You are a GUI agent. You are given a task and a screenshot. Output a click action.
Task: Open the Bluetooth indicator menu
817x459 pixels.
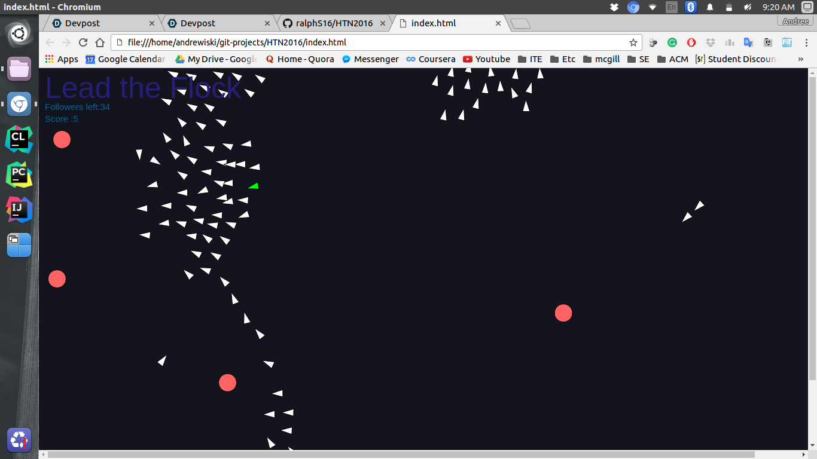(x=691, y=7)
